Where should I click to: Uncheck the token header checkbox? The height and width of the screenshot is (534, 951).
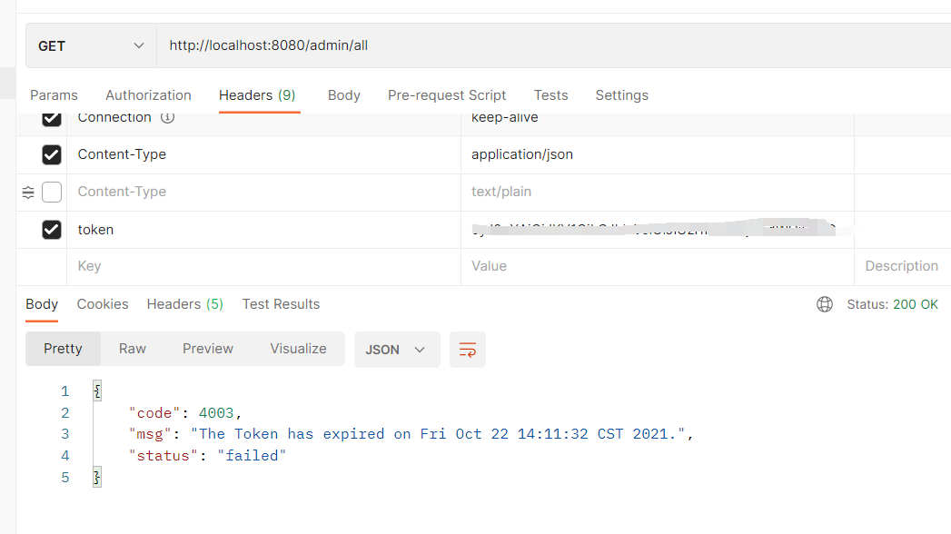coord(52,230)
